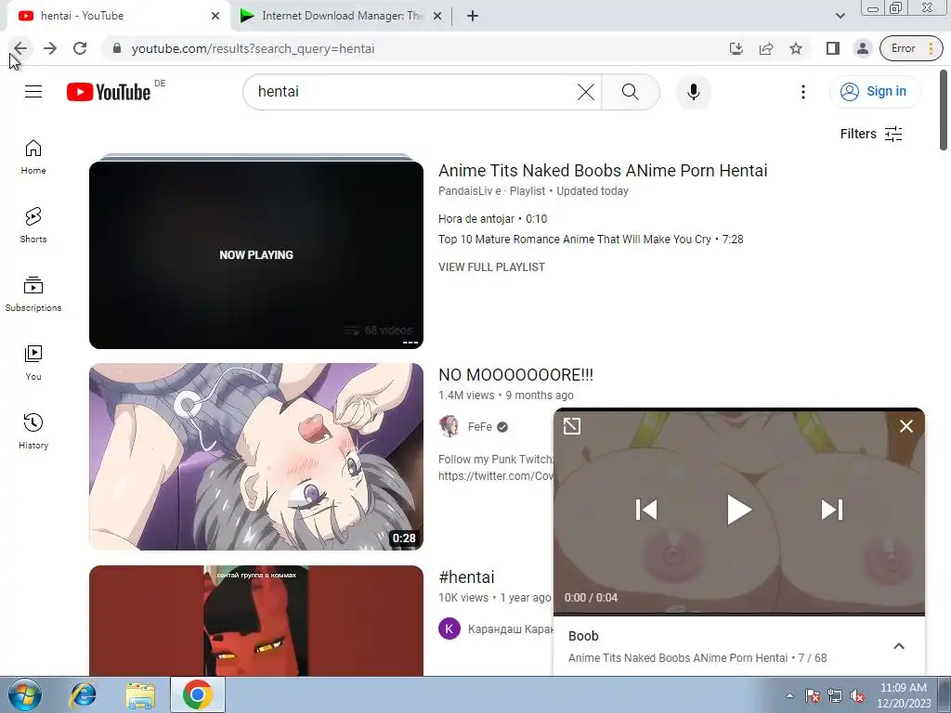This screenshot has width=951, height=713.
Task: Go to the YouTube logo home page
Action: pos(109,92)
